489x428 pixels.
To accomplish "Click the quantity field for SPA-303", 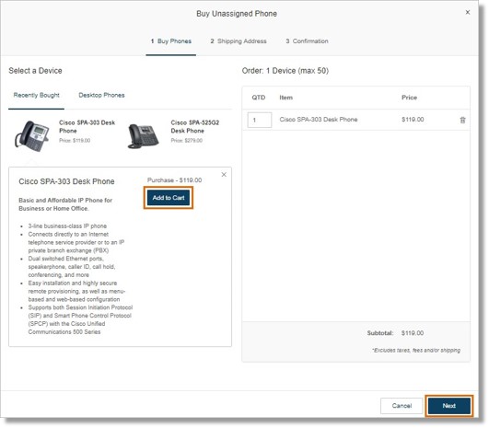I will click(x=260, y=120).
